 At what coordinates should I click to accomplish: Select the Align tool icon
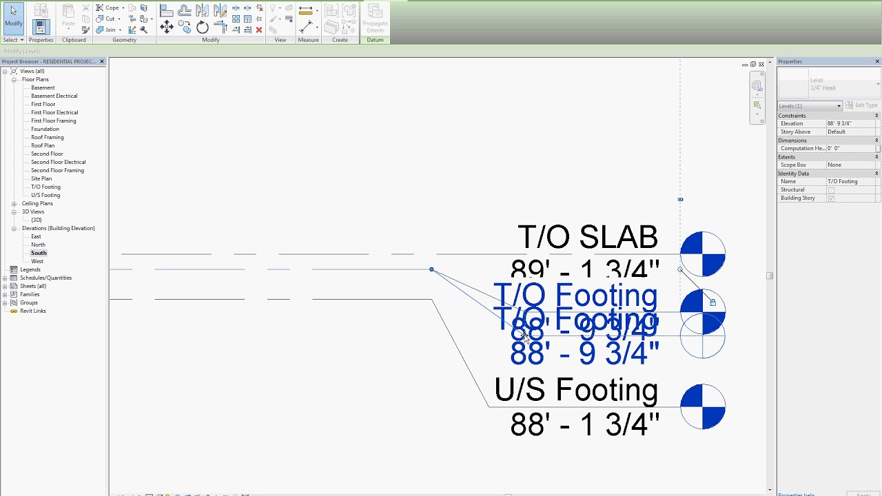[x=167, y=10]
